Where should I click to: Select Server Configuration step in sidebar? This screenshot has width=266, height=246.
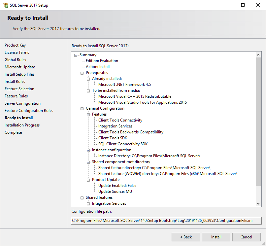pos(22,103)
